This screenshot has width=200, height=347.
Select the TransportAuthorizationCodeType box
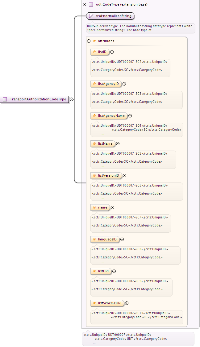tap(35, 99)
